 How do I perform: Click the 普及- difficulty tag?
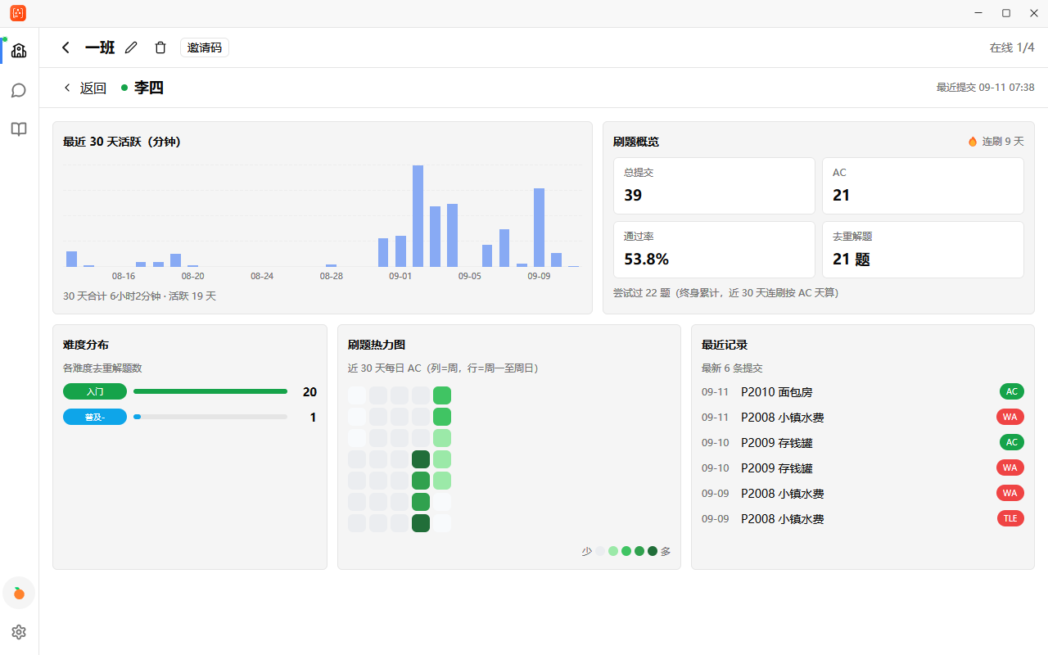(x=95, y=417)
